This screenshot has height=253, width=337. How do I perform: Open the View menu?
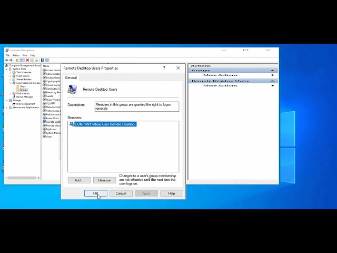[25, 55]
